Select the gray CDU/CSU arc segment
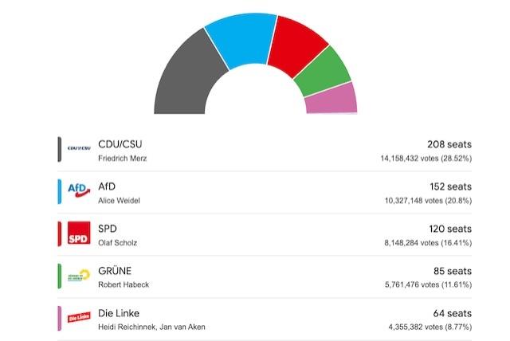Screen dimensions: 510x341 click(x=182, y=76)
